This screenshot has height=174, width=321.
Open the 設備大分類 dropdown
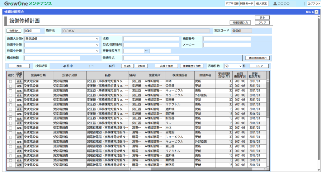[62, 39]
